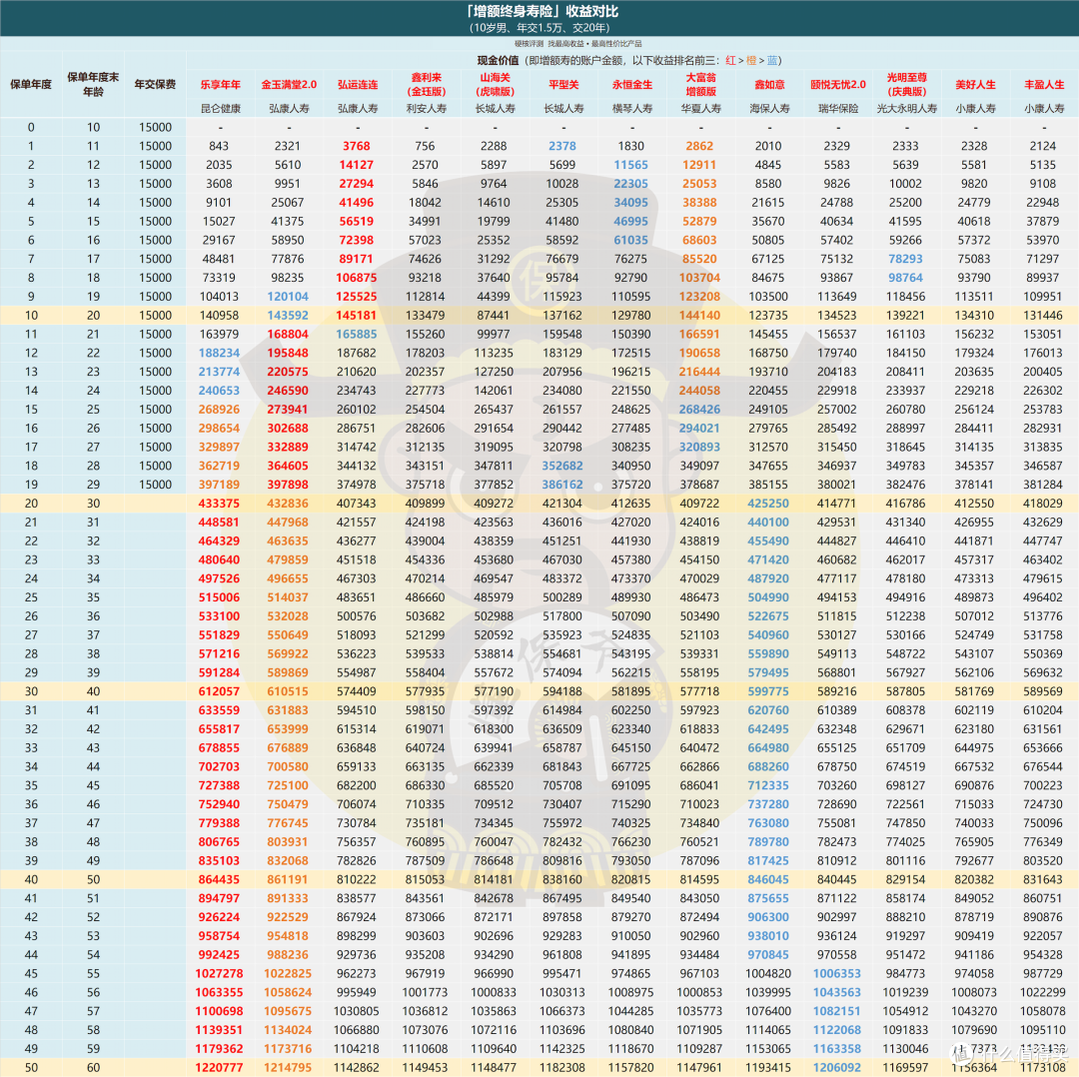1079x1077 pixels.
Task: Click the title 「增额终身寿险」收益对比
Action: pyautogui.click(x=542, y=12)
